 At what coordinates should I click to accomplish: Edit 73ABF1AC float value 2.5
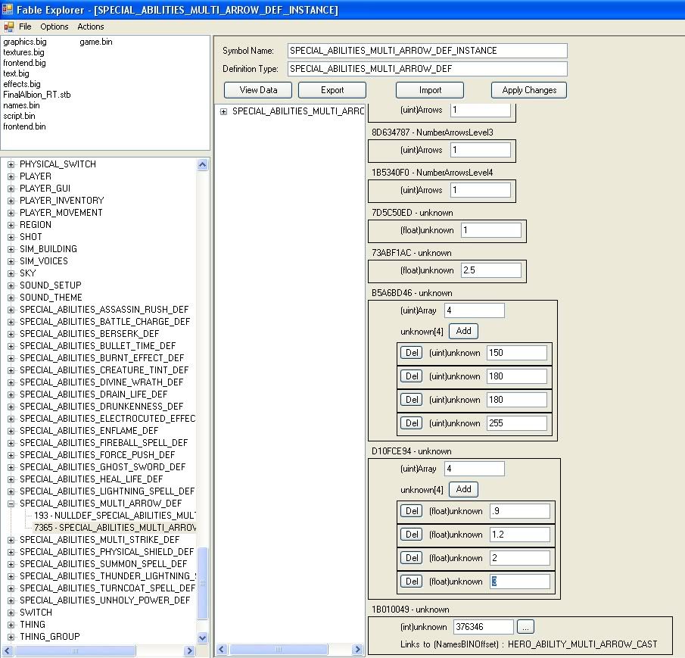coord(491,270)
